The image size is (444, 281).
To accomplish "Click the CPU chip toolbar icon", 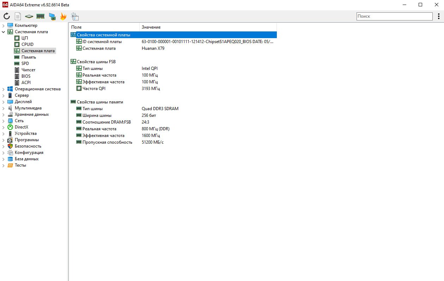I will [29, 16].
